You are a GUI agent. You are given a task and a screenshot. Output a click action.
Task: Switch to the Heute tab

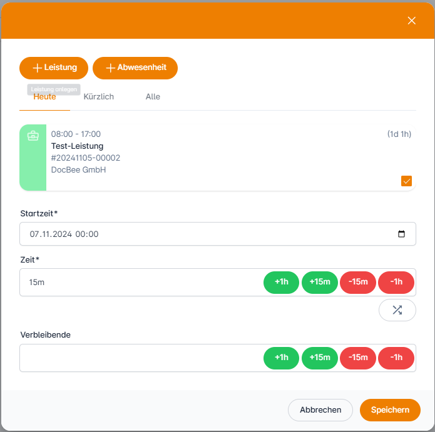tap(44, 98)
